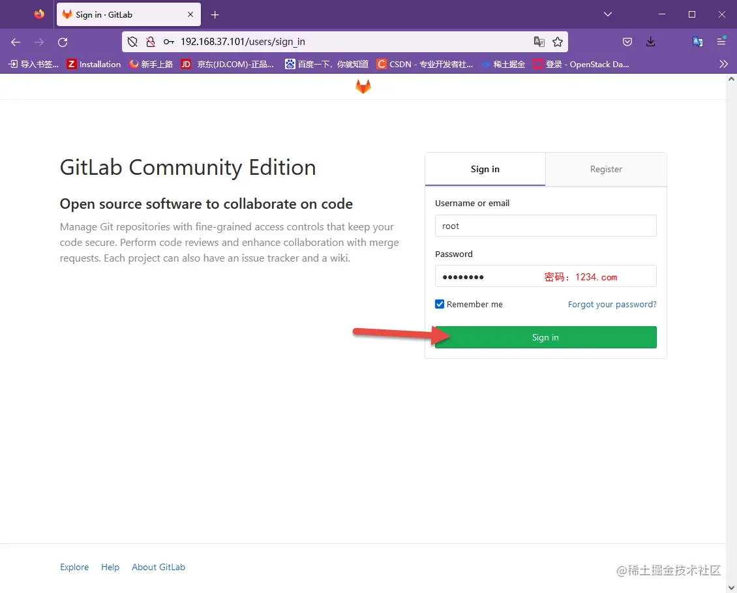The height and width of the screenshot is (593, 737).
Task: Open the OpenStack Dashboard login bookmark
Action: 581,64
